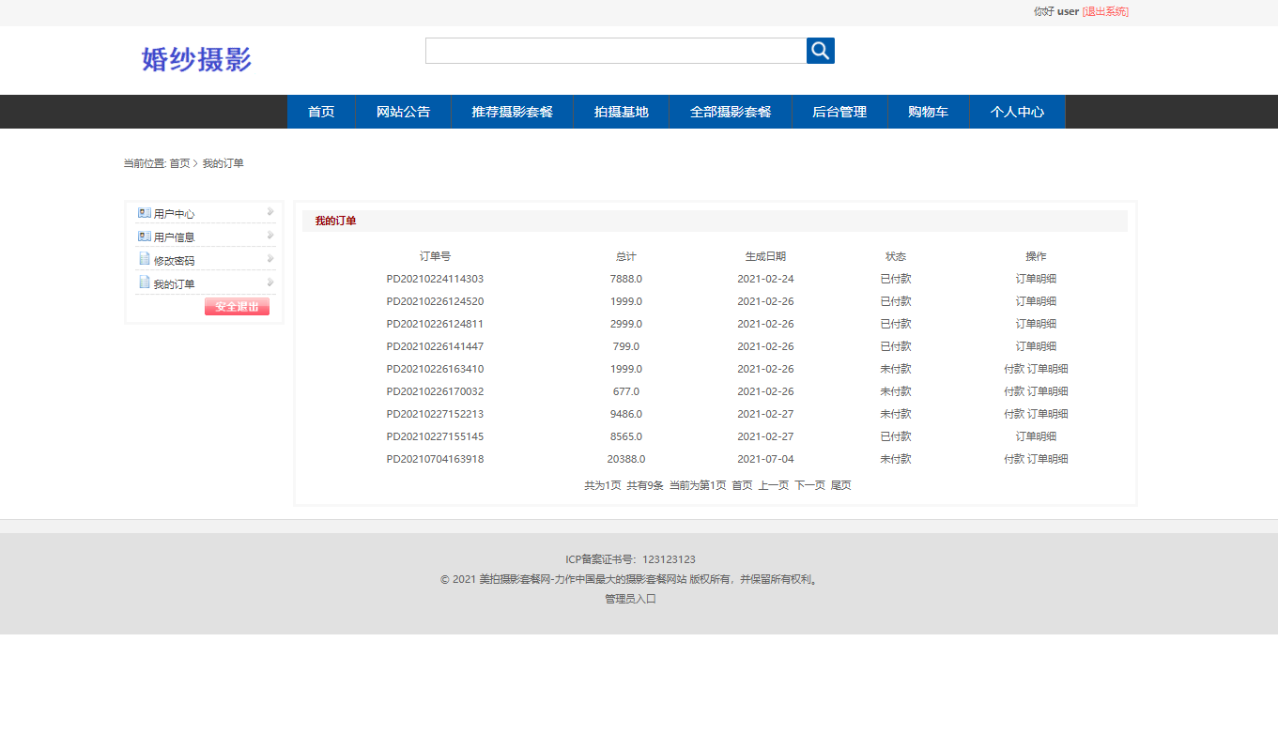Click the contact card icon beside 用户信息
This screenshot has height=733, width=1278.
pyautogui.click(x=143, y=235)
